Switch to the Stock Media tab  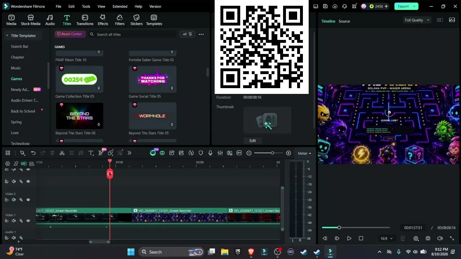[31, 20]
